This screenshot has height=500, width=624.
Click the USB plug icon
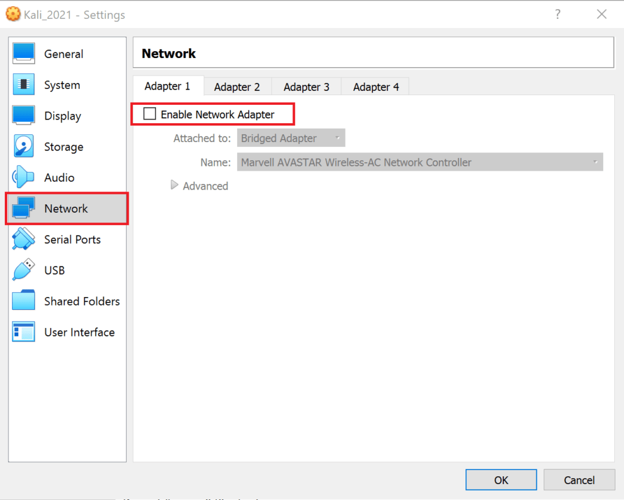(24, 270)
